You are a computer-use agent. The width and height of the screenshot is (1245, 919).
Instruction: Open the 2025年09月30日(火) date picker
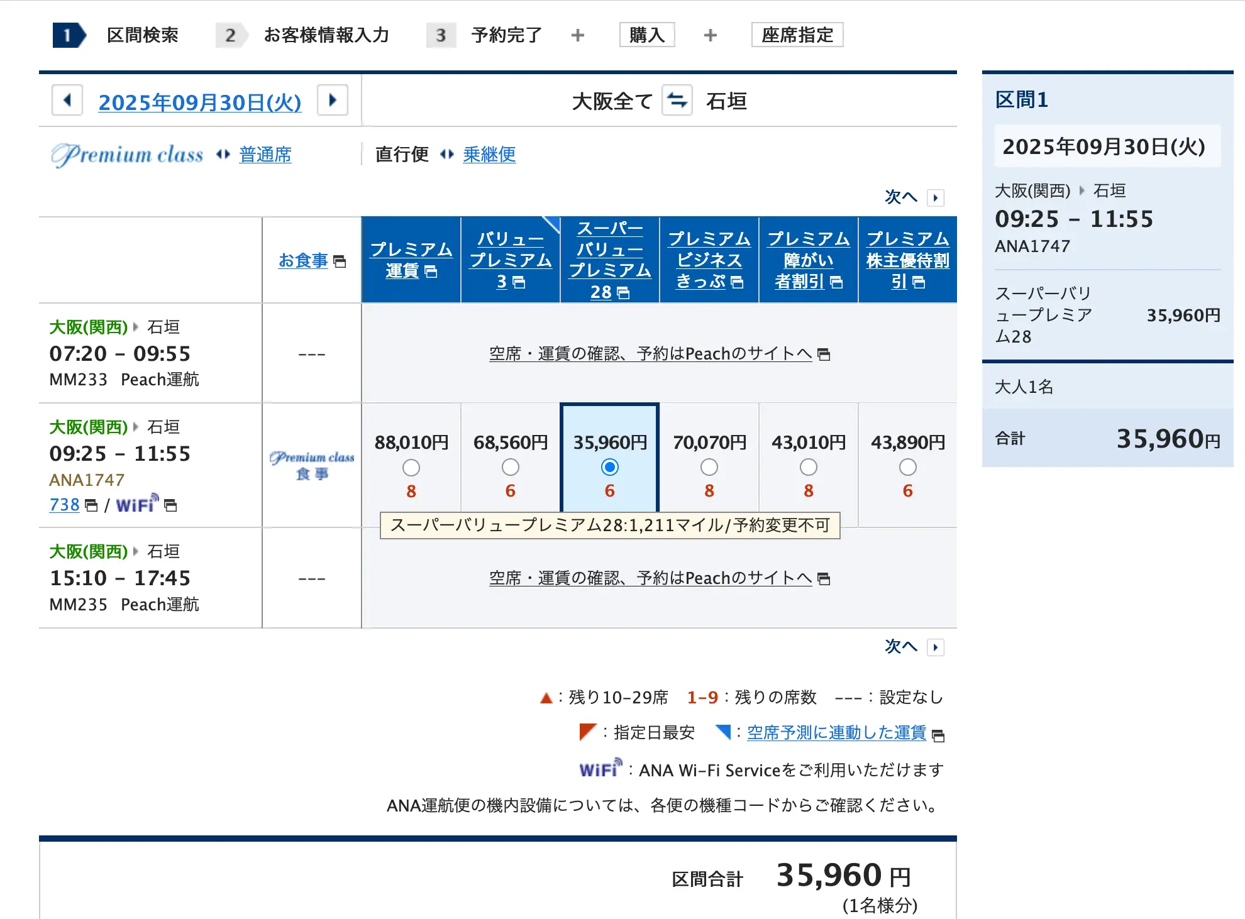click(200, 102)
